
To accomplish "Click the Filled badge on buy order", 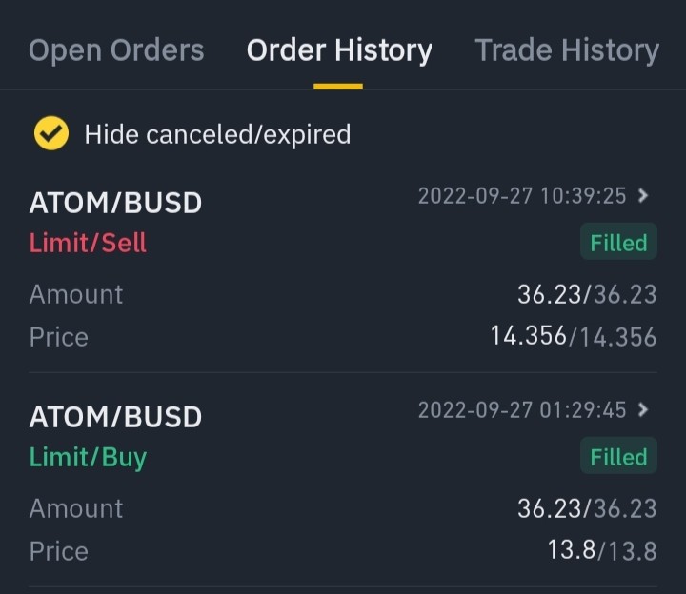I will 618,455.
